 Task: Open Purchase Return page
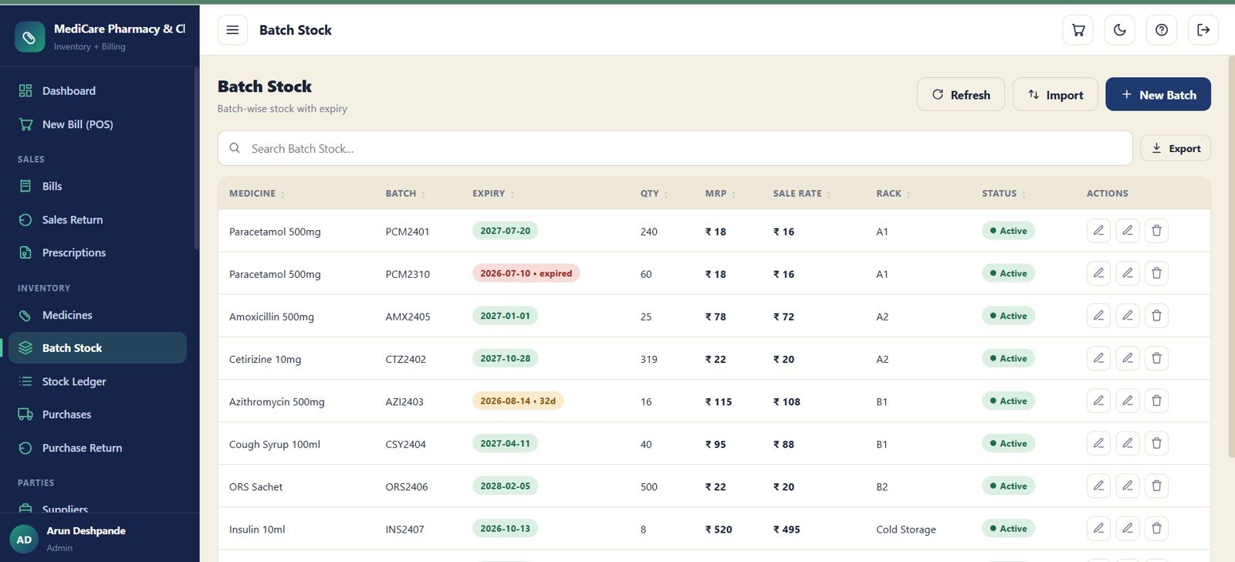tap(97, 448)
